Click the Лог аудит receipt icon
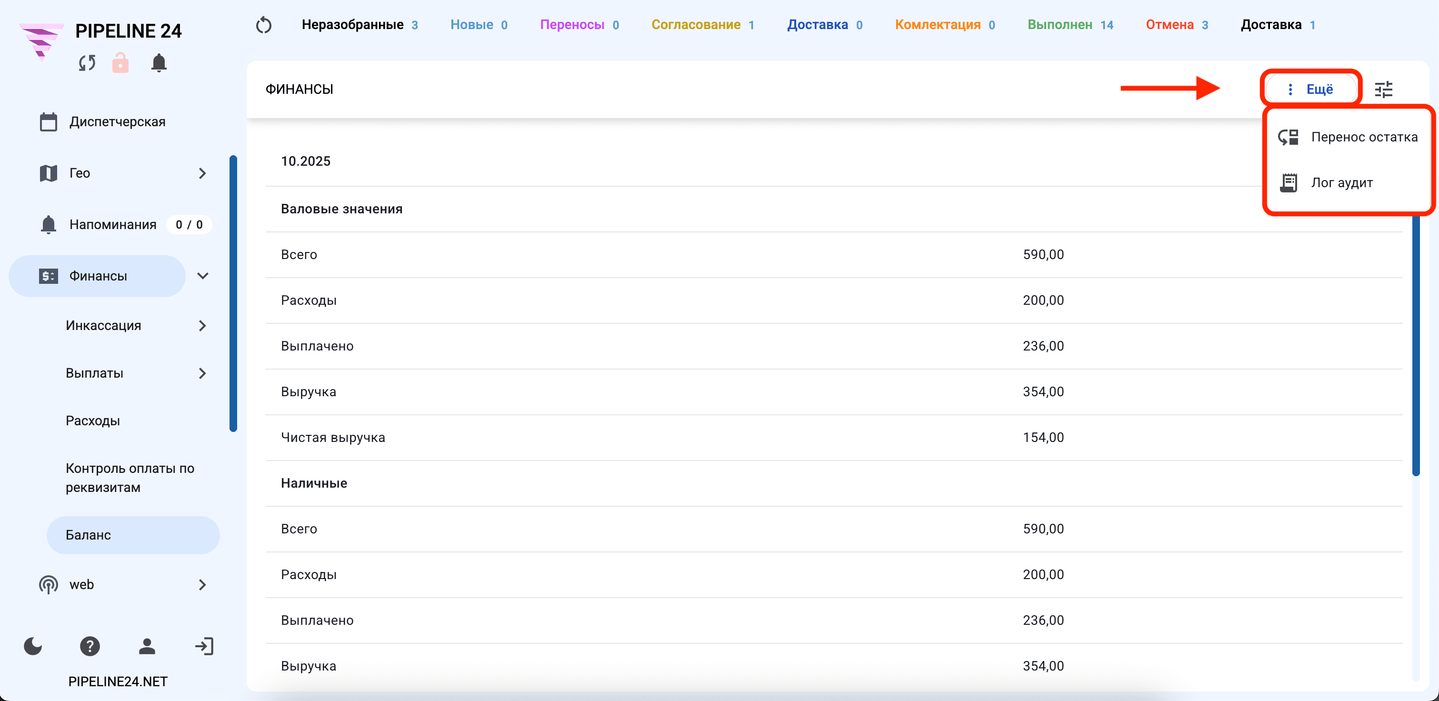This screenshot has width=1439, height=701. 1289,183
